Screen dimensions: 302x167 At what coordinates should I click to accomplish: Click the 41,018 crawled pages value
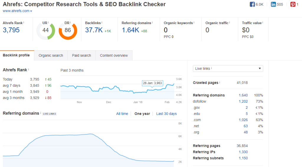tap(242, 83)
